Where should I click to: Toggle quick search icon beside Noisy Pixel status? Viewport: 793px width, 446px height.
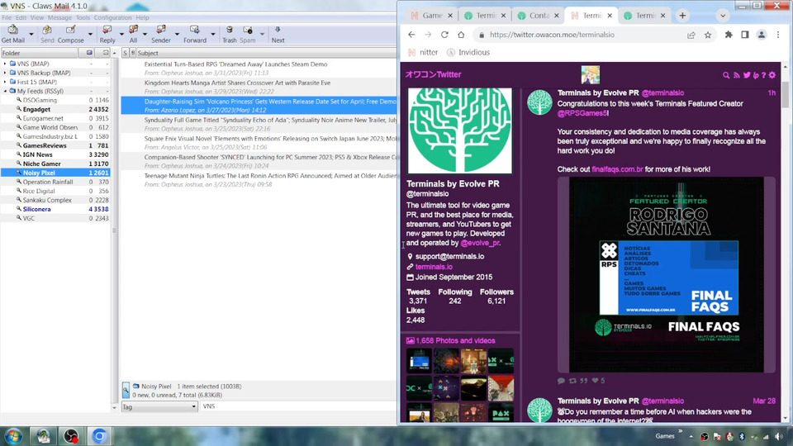[126, 390]
